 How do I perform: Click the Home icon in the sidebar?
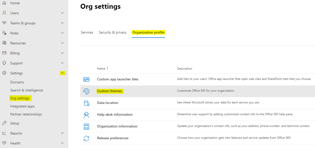point(4,3)
